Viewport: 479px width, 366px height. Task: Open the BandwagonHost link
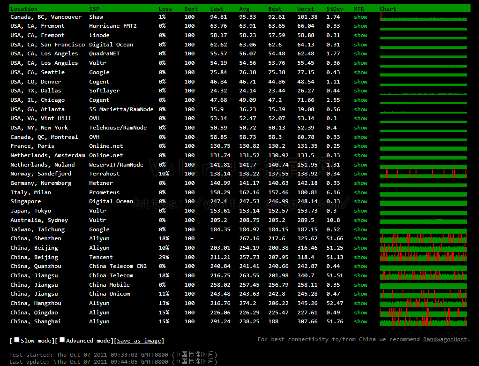point(445,339)
